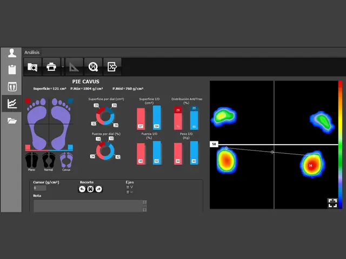The image size is (346, 259).
Task: Select the angle ruler measurement tool
Action: coord(74,67)
